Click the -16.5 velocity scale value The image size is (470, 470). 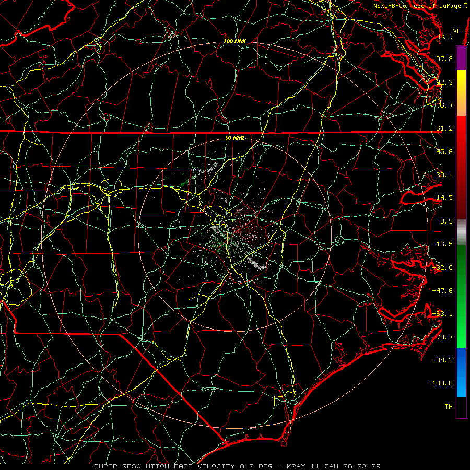coord(443,244)
